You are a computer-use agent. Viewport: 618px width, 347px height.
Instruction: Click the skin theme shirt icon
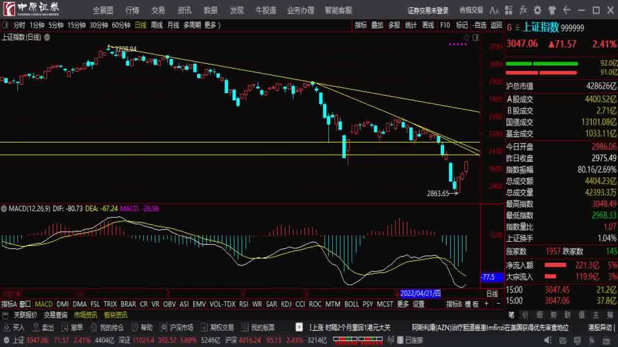click(x=552, y=10)
